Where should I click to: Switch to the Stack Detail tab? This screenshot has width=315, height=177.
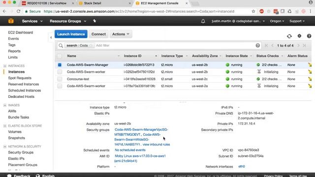[x=104, y=3]
